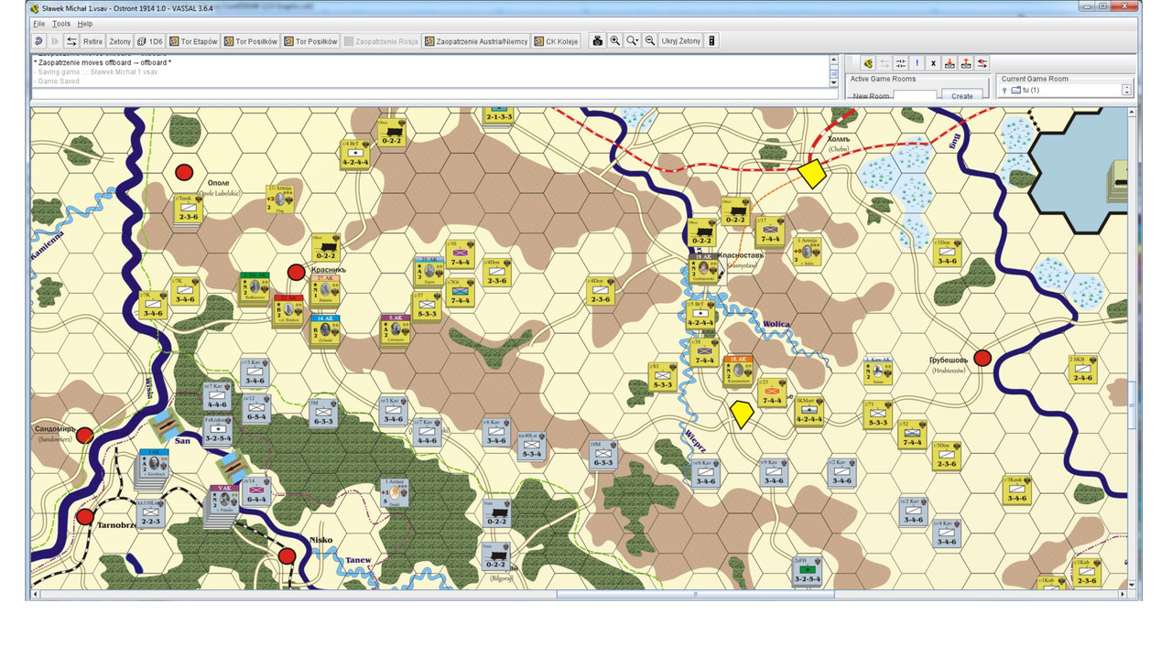
Task: Open the Tor Etapów window
Action: click(x=194, y=41)
